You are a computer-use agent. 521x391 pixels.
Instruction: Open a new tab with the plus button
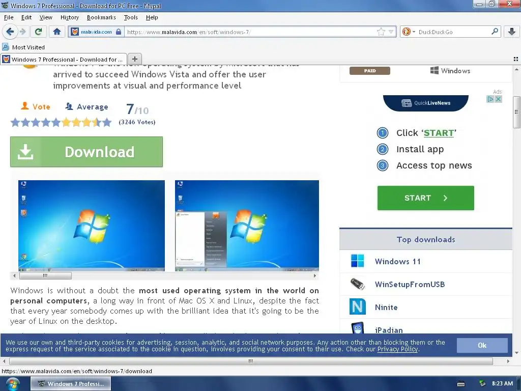coord(134,59)
